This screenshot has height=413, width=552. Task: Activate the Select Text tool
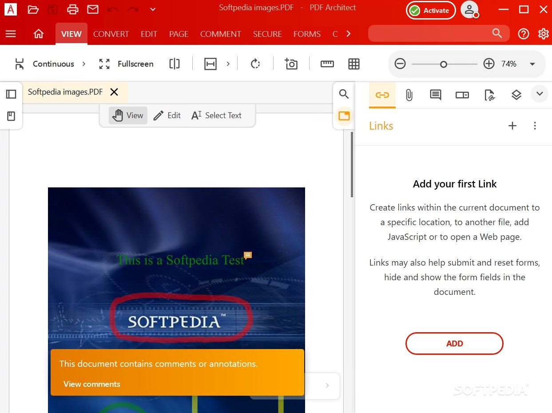(217, 115)
